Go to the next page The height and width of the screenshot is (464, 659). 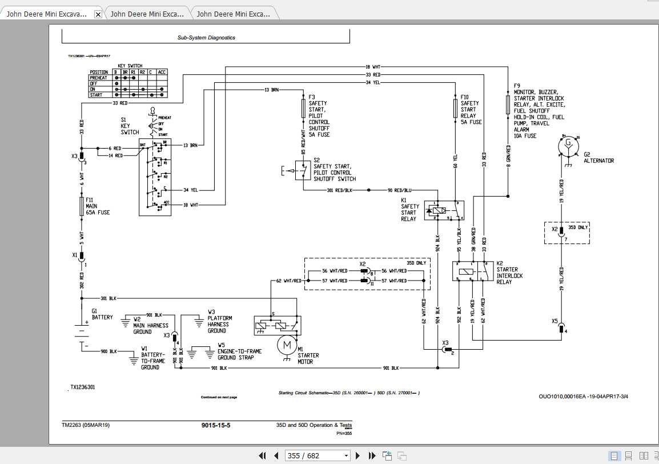pos(358,455)
